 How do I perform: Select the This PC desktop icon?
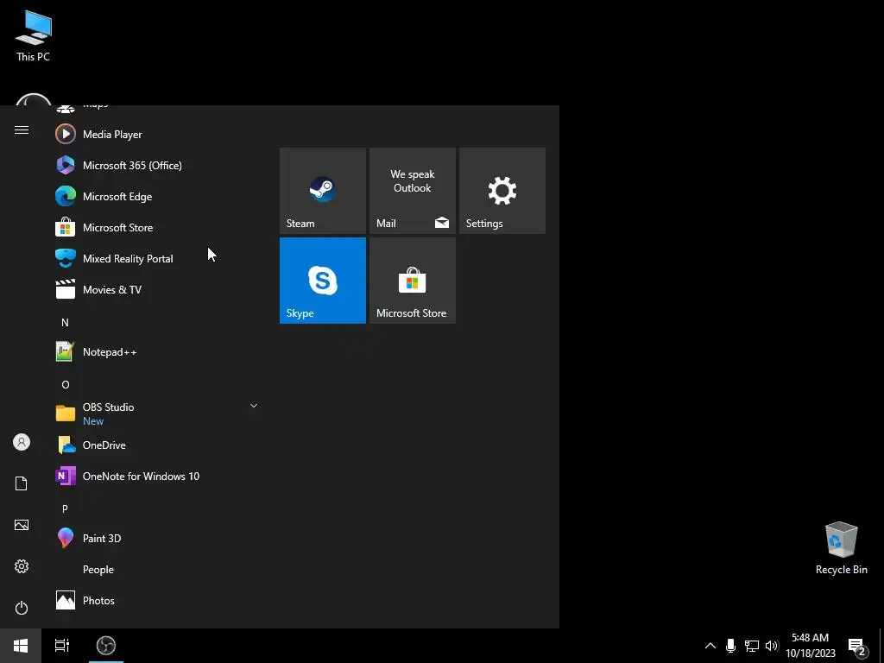[34, 36]
